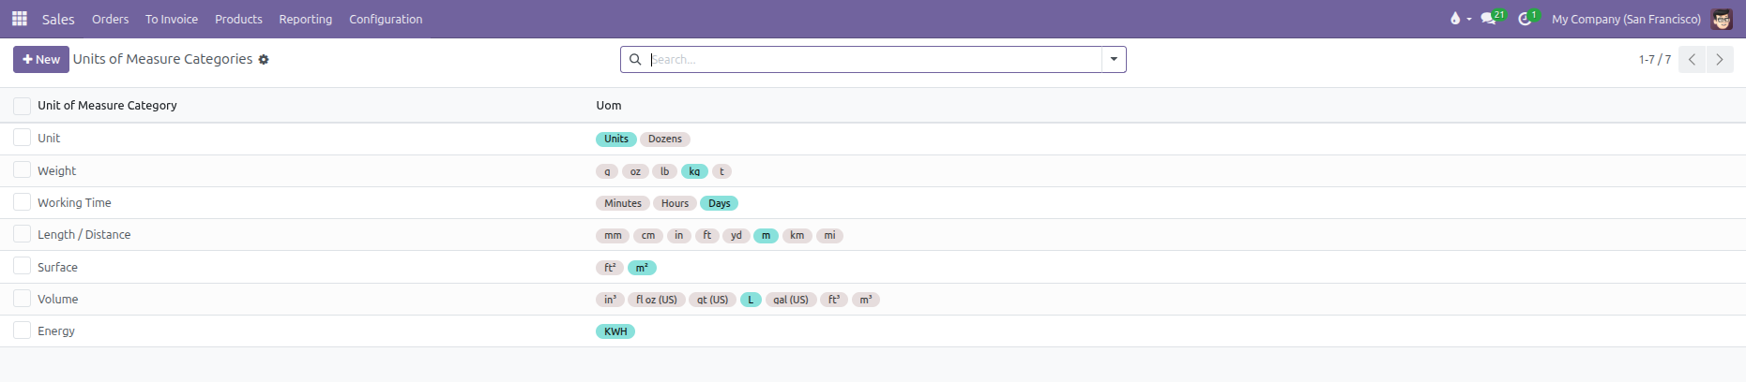Click the qt (US) tag
Image resolution: width=1746 pixels, height=382 pixels.
point(713,300)
